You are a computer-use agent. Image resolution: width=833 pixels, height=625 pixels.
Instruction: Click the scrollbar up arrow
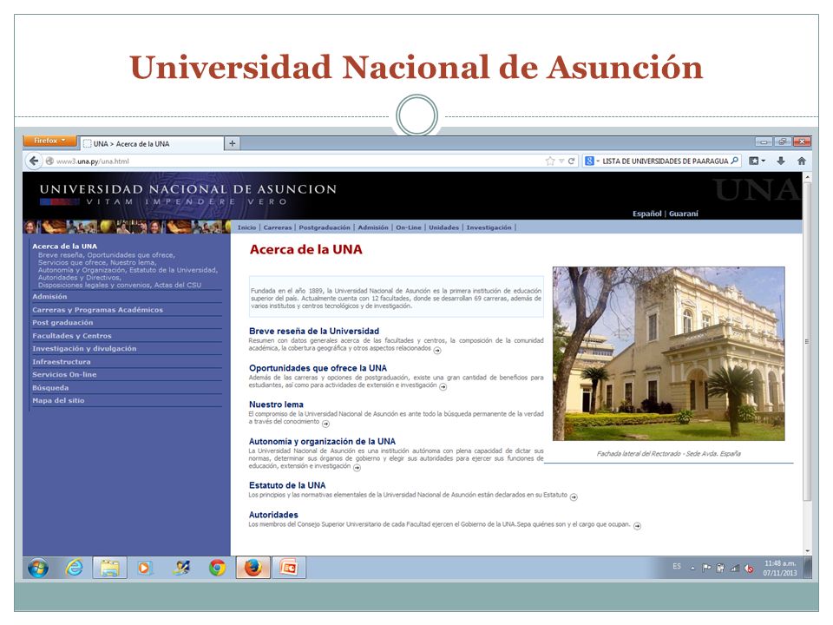point(808,176)
